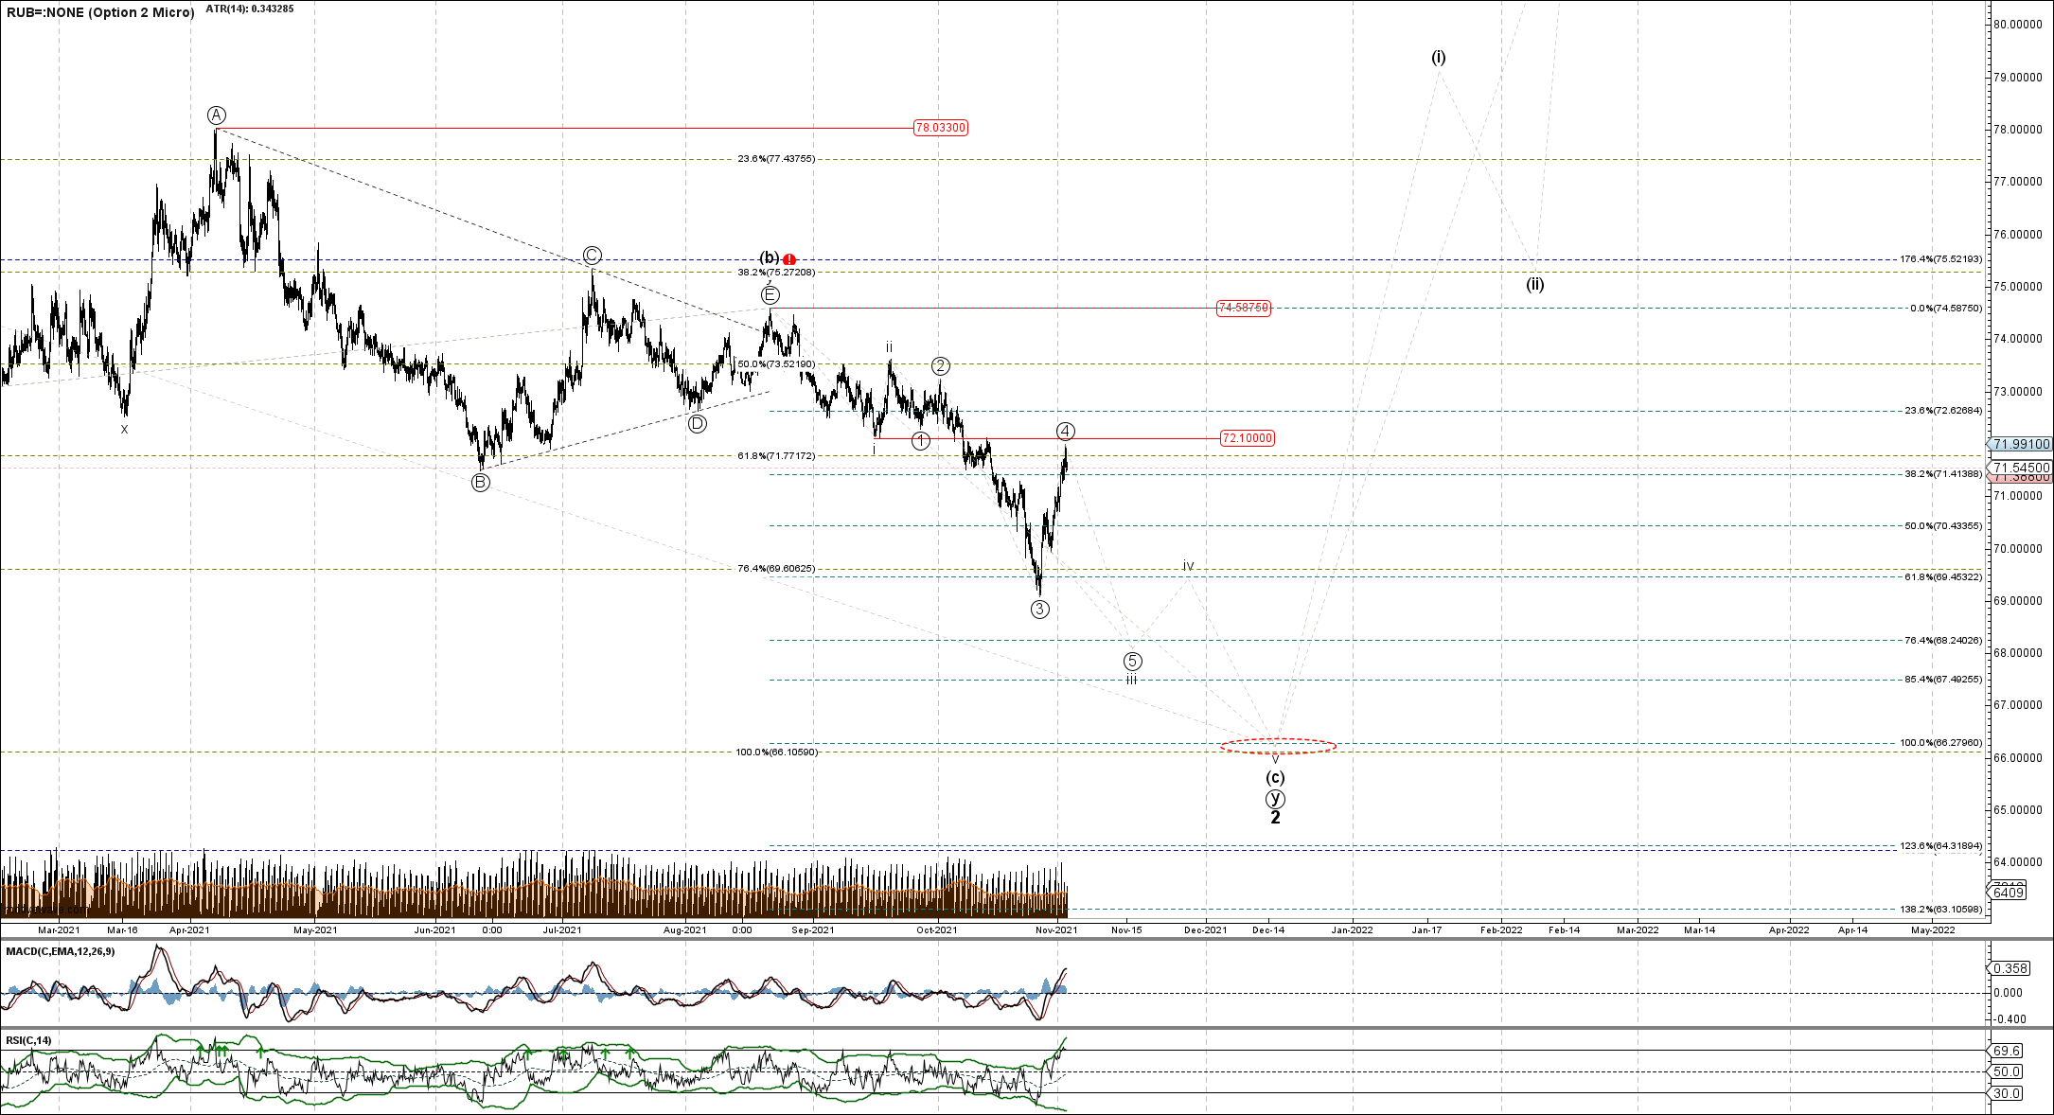This screenshot has height=1115, width=2054.
Task: Select the circled 3 wave low marker
Action: coord(1039,610)
